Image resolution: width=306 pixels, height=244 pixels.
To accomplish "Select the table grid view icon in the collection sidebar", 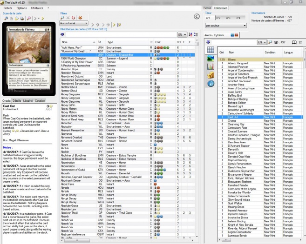I will (x=211, y=50).
